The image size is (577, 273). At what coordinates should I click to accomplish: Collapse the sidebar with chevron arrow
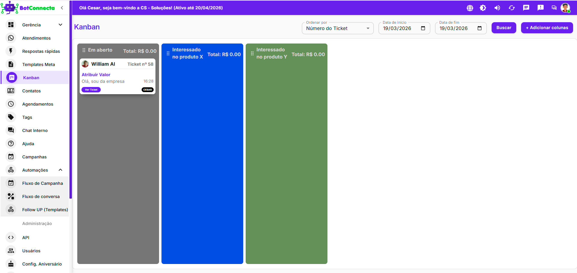[62, 8]
